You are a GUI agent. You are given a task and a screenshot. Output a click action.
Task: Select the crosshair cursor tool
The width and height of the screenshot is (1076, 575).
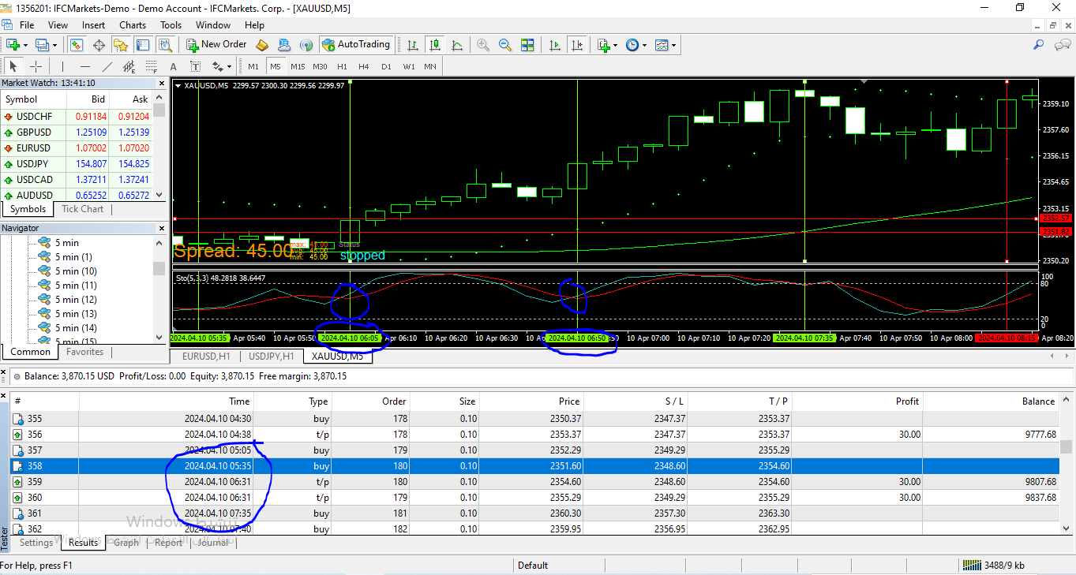click(x=36, y=66)
